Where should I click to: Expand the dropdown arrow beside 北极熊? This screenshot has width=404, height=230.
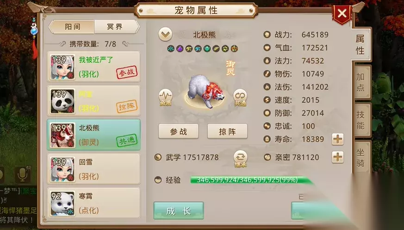click(165, 34)
